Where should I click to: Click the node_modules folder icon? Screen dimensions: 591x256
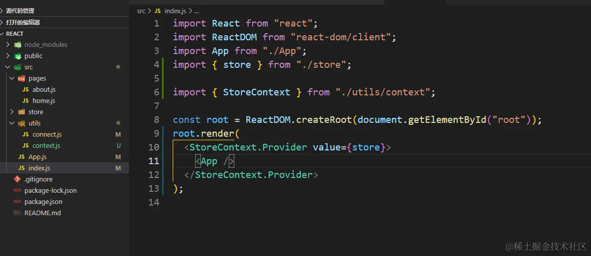tap(18, 44)
